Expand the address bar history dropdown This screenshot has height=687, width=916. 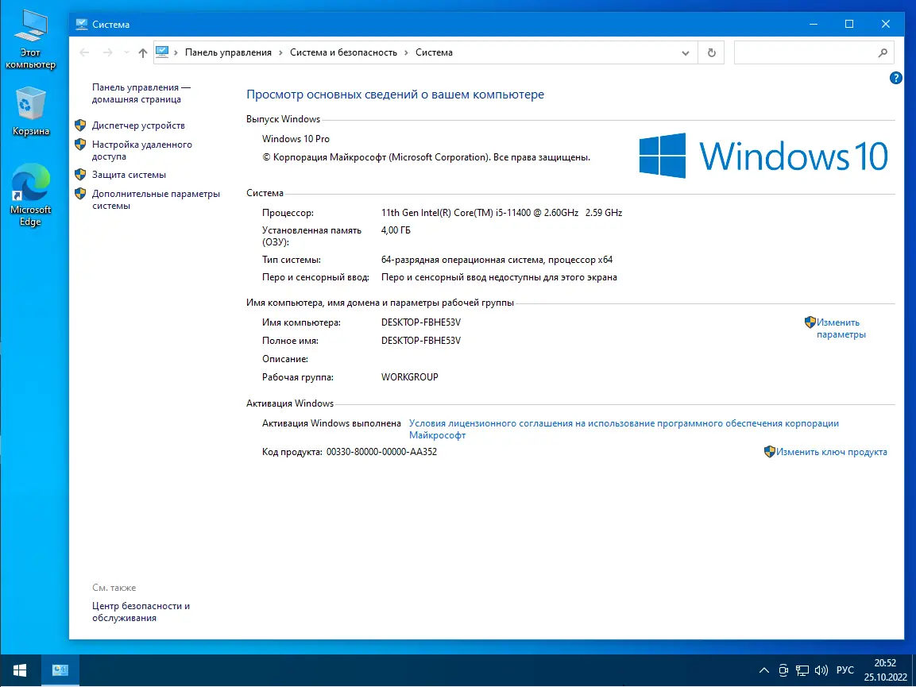click(686, 52)
